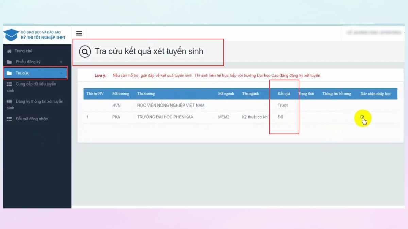Click the Xác nhận nhập học header
408x229 pixels.
pyautogui.click(x=376, y=94)
